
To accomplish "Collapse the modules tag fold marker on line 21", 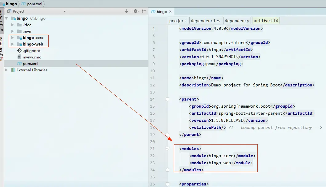I will click(167, 149).
